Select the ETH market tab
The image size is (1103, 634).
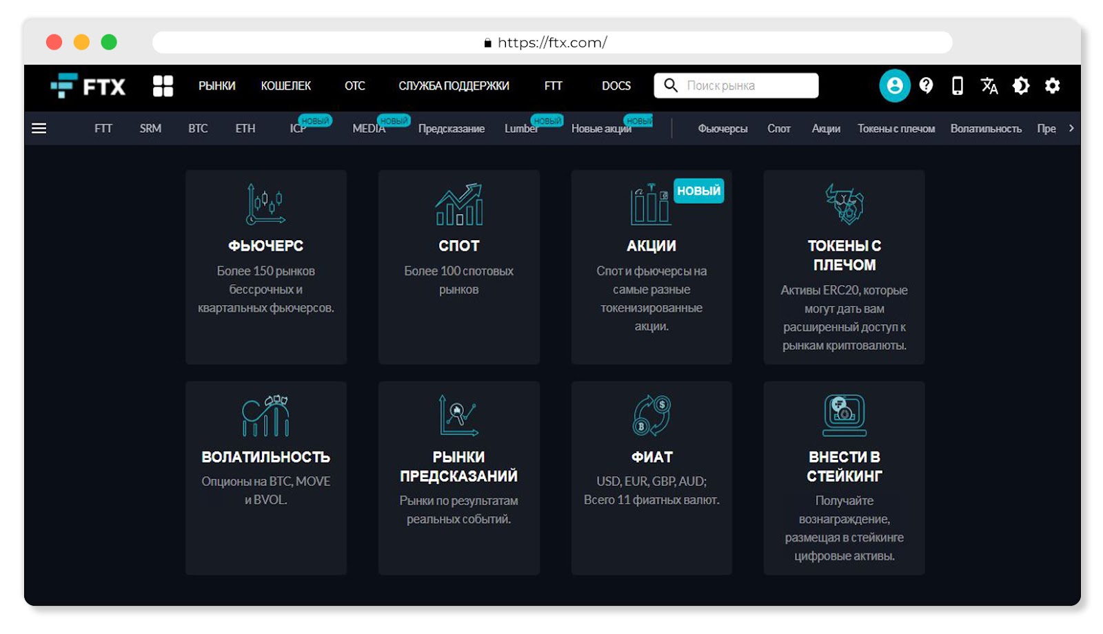(245, 128)
